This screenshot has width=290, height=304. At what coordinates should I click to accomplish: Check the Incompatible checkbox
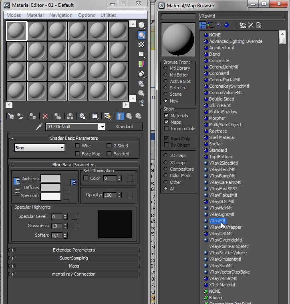(166, 128)
